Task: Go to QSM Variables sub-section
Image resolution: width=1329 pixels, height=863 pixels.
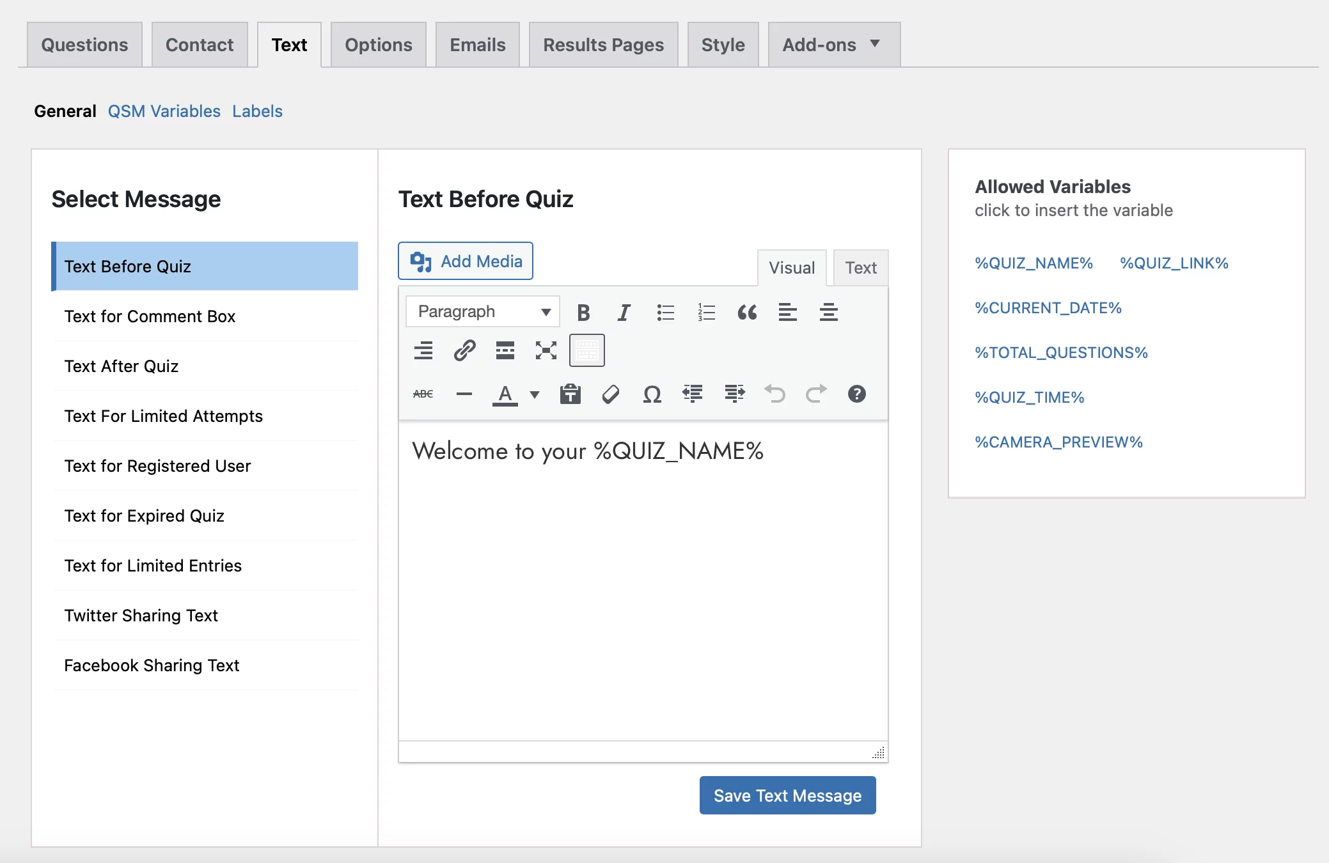Action: (164, 111)
